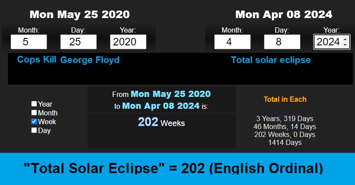Click the "Mon May 25 2020" heading
Viewport: 355px width, 185px height.
click(80, 15)
